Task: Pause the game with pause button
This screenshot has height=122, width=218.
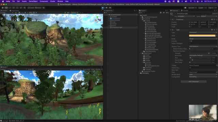Action: pyautogui.click(x=106, y=8)
